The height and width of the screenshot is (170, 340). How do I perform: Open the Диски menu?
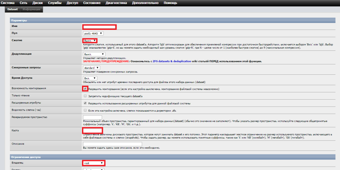pyautogui.click(x=37, y=3)
